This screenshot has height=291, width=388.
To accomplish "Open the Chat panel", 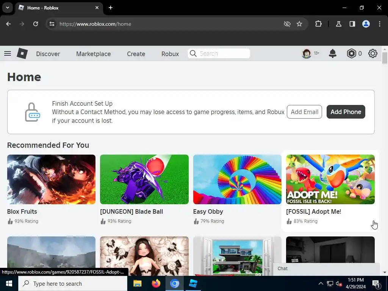I will (326, 269).
